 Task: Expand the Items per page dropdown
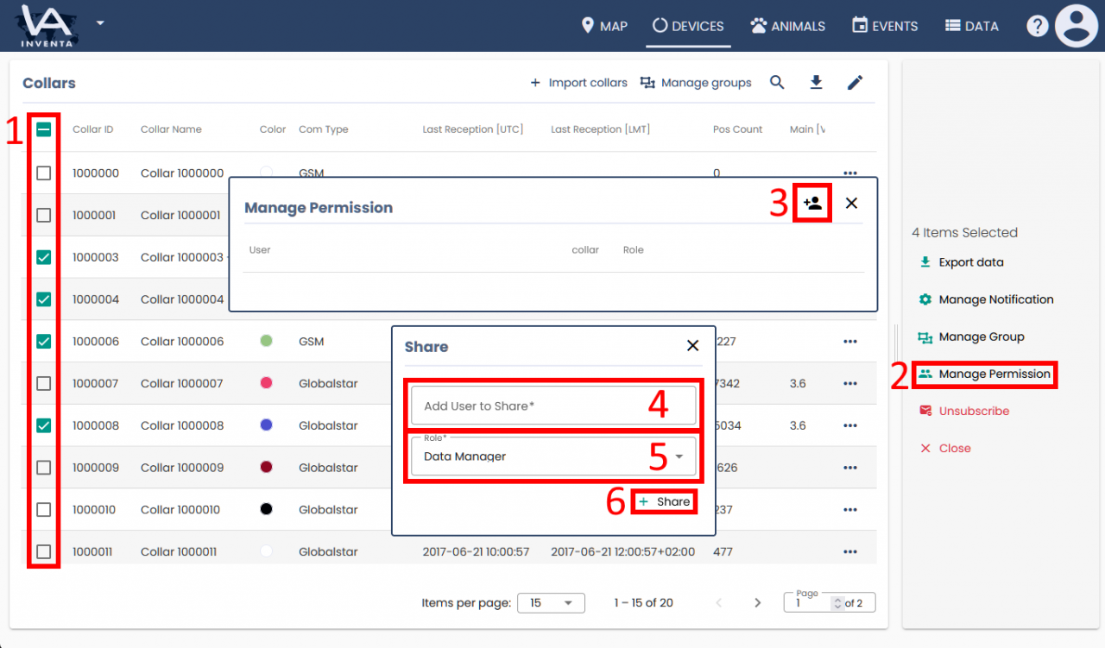[x=551, y=602]
